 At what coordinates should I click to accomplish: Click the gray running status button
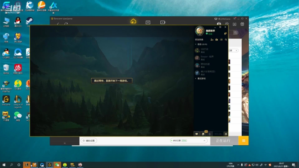click(224, 141)
